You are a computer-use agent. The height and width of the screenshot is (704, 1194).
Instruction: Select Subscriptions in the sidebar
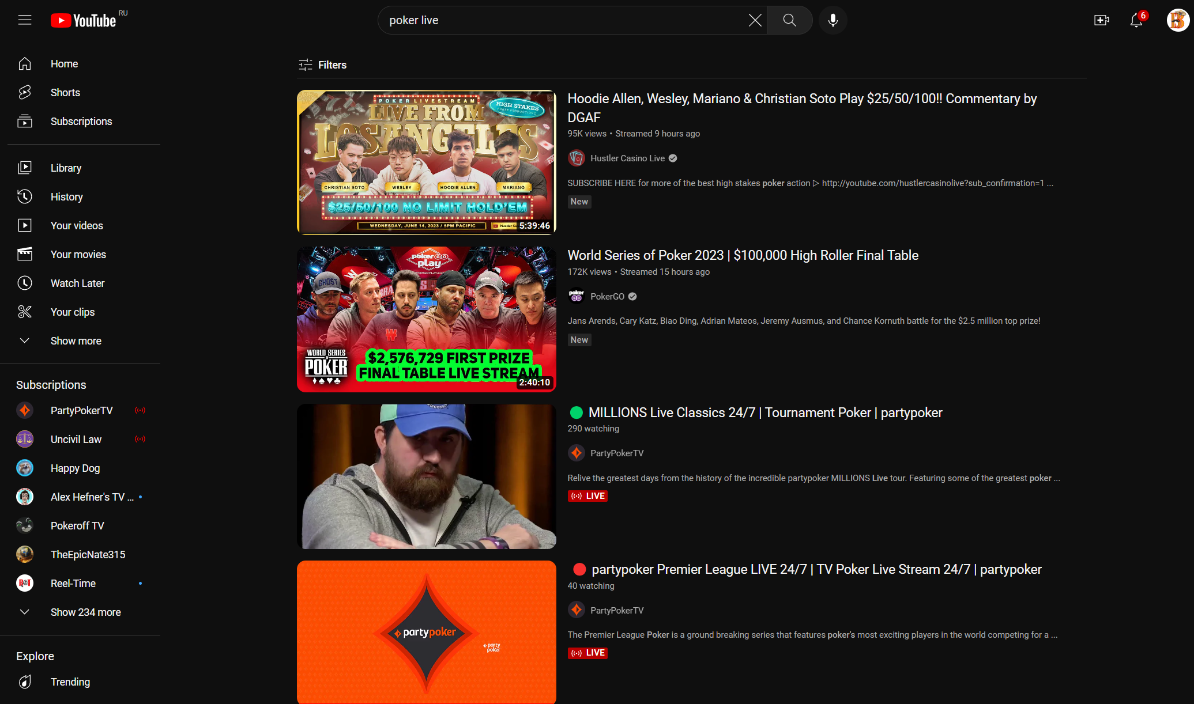tap(81, 122)
